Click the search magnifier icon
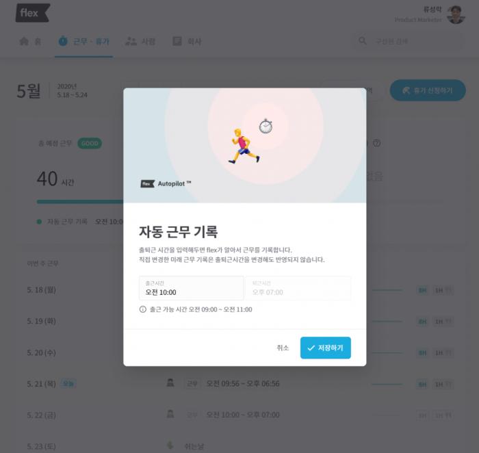The width and height of the screenshot is (479, 453). [x=362, y=41]
